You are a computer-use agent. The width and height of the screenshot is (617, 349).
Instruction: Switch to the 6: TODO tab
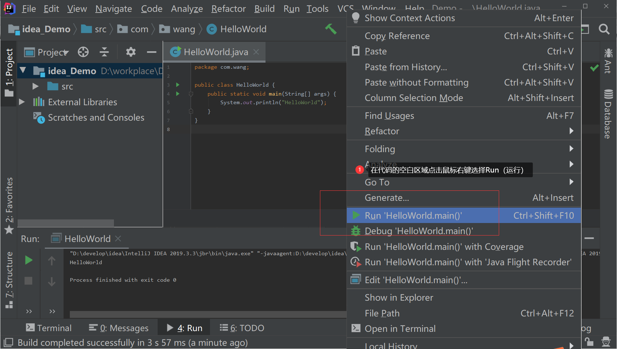coord(247,328)
